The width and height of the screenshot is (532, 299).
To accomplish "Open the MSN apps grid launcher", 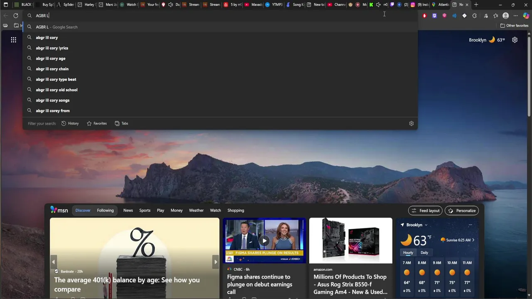I will 14,40.
